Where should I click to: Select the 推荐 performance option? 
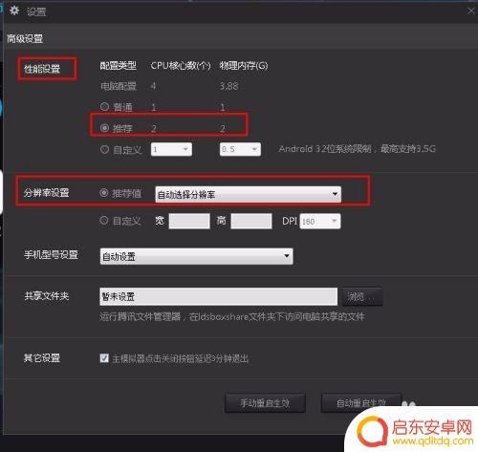click(x=104, y=128)
